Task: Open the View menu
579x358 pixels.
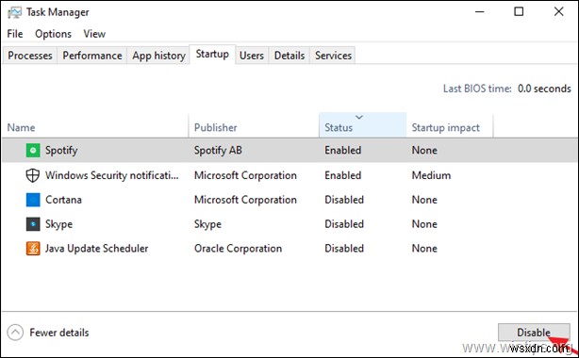Action: coord(94,34)
